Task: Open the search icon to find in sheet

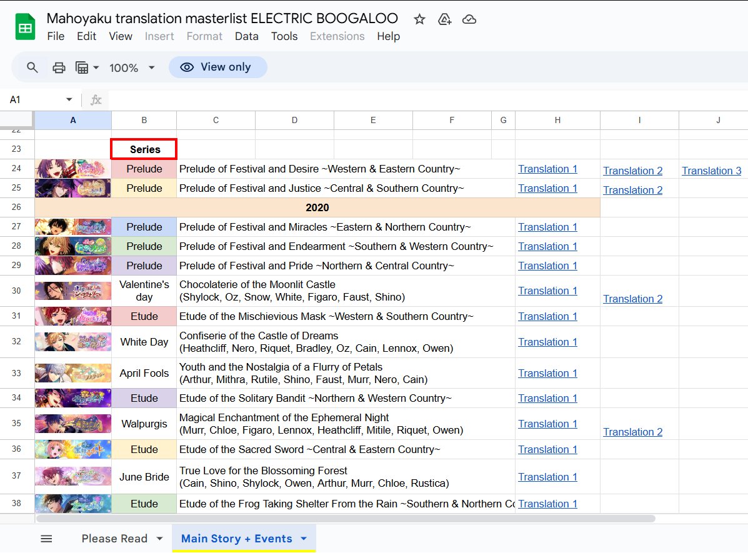Action: tap(32, 67)
